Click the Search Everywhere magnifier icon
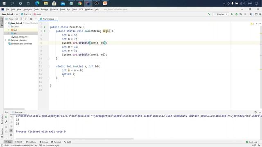Screen dimensions: 262x147 260,14
